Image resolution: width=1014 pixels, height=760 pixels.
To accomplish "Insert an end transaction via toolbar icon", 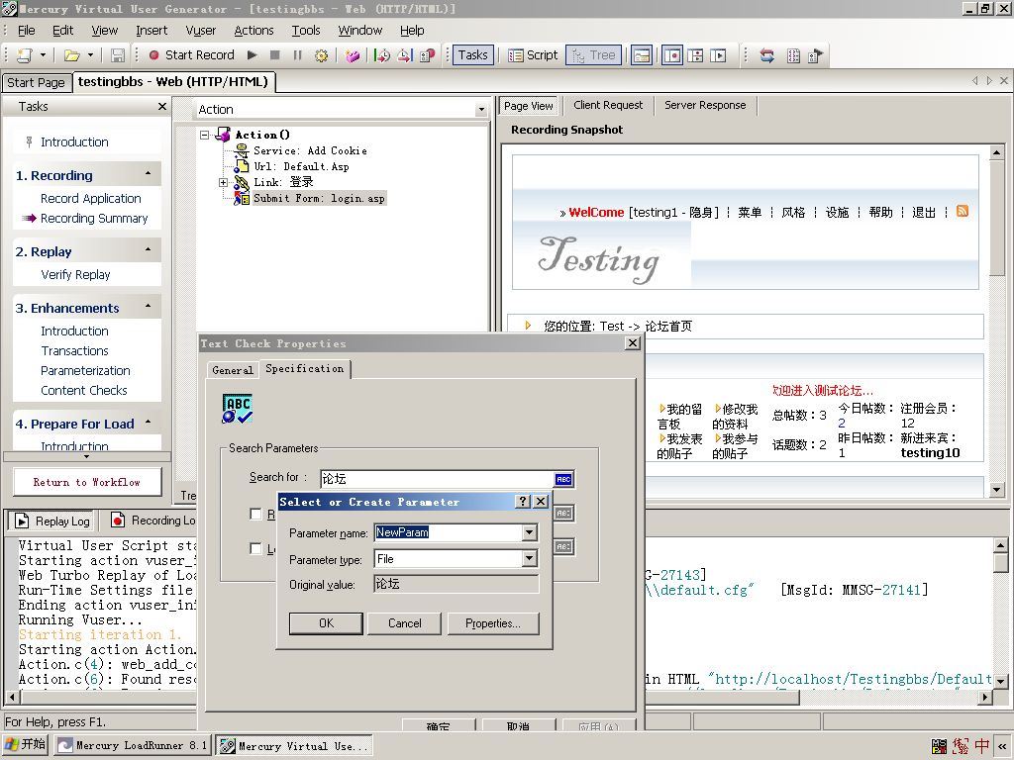I will click(x=405, y=55).
